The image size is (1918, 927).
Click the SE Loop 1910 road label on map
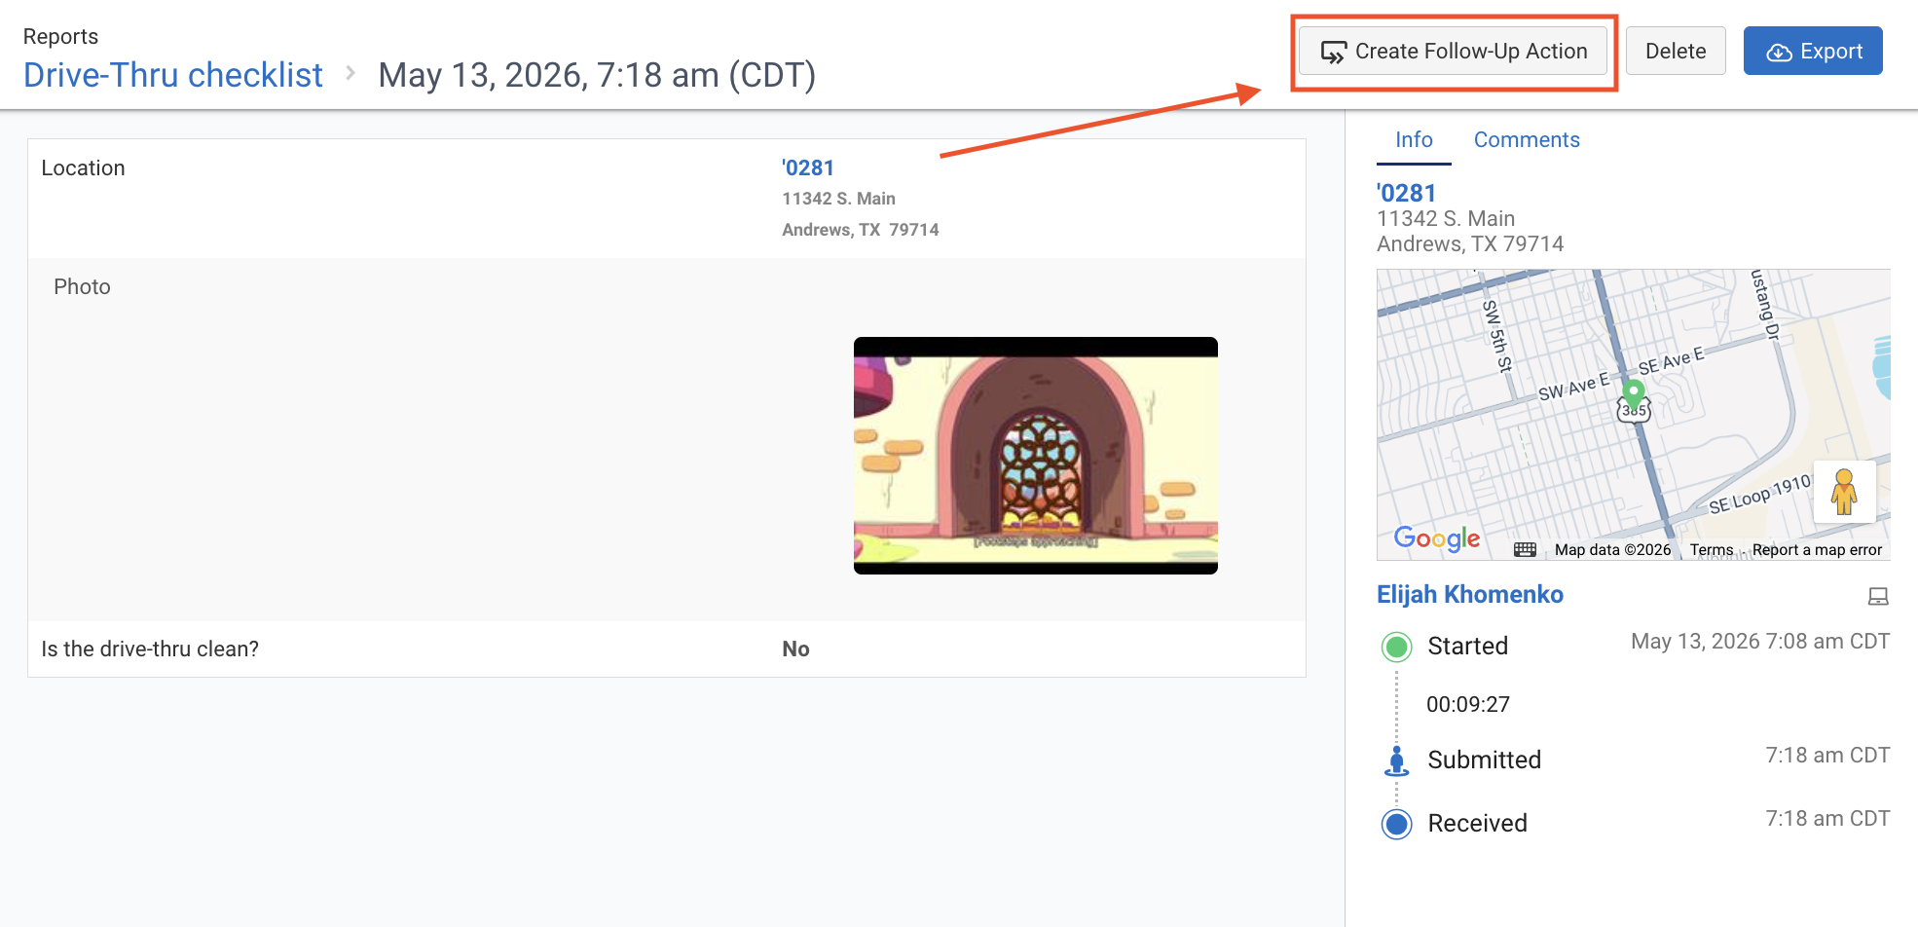(x=1760, y=494)
